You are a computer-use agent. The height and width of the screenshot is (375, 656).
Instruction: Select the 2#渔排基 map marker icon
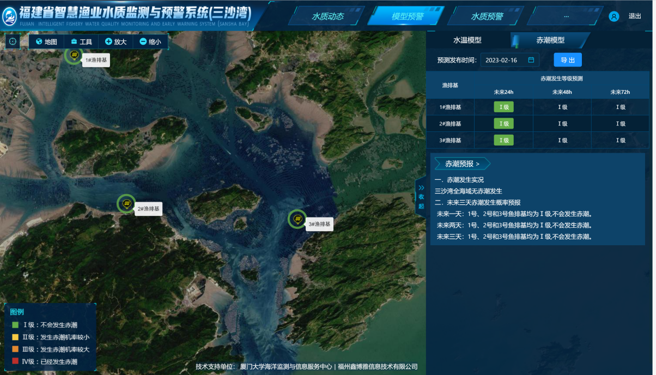(126, 204)
